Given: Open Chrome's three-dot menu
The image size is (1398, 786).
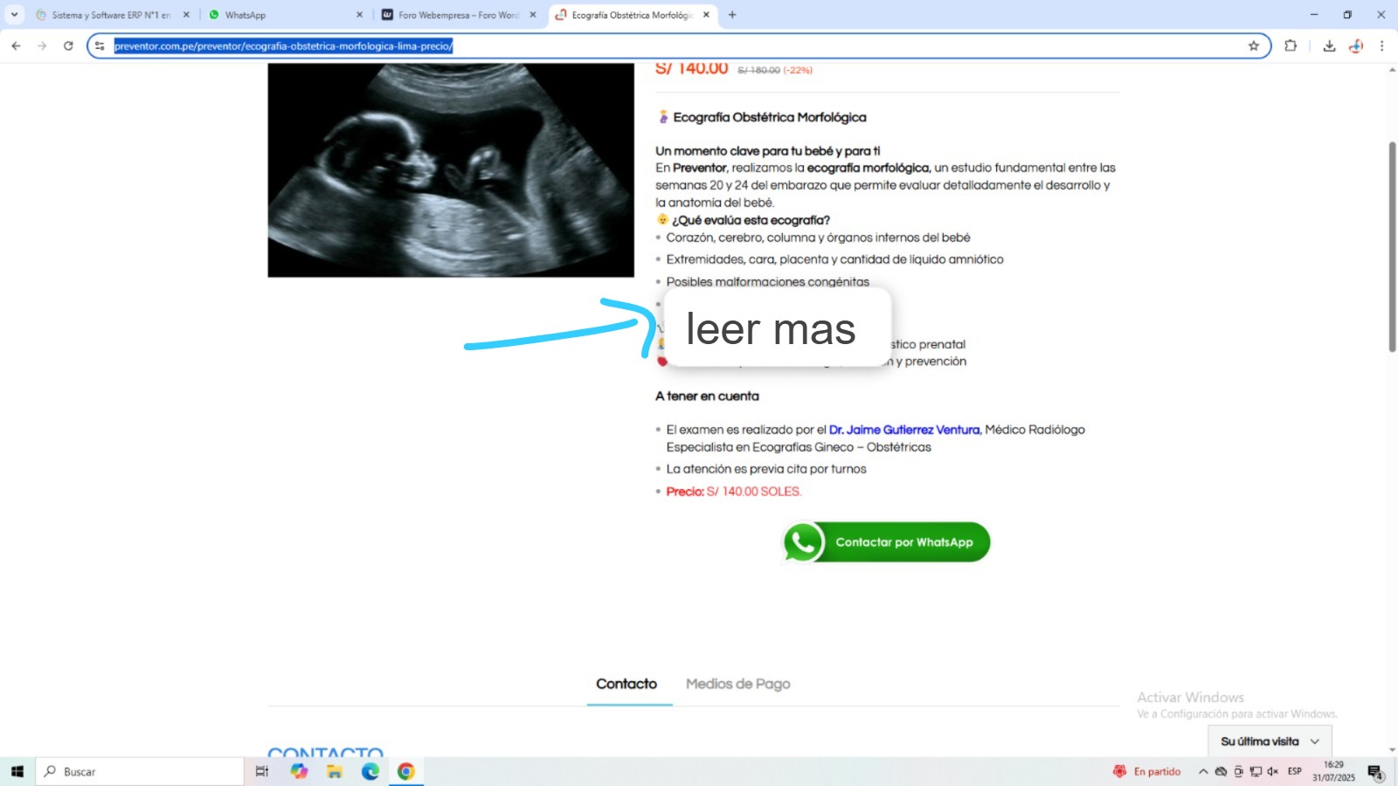Looking at the screenshot, I should tap(1381, 46).
